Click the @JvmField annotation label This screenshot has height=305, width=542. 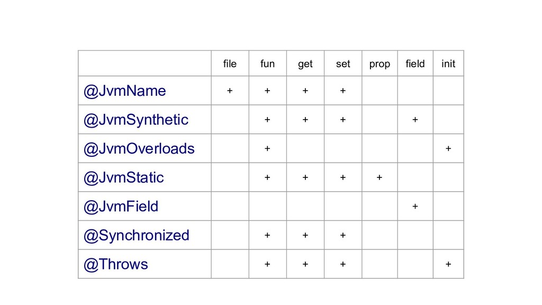tap(121, 207)
